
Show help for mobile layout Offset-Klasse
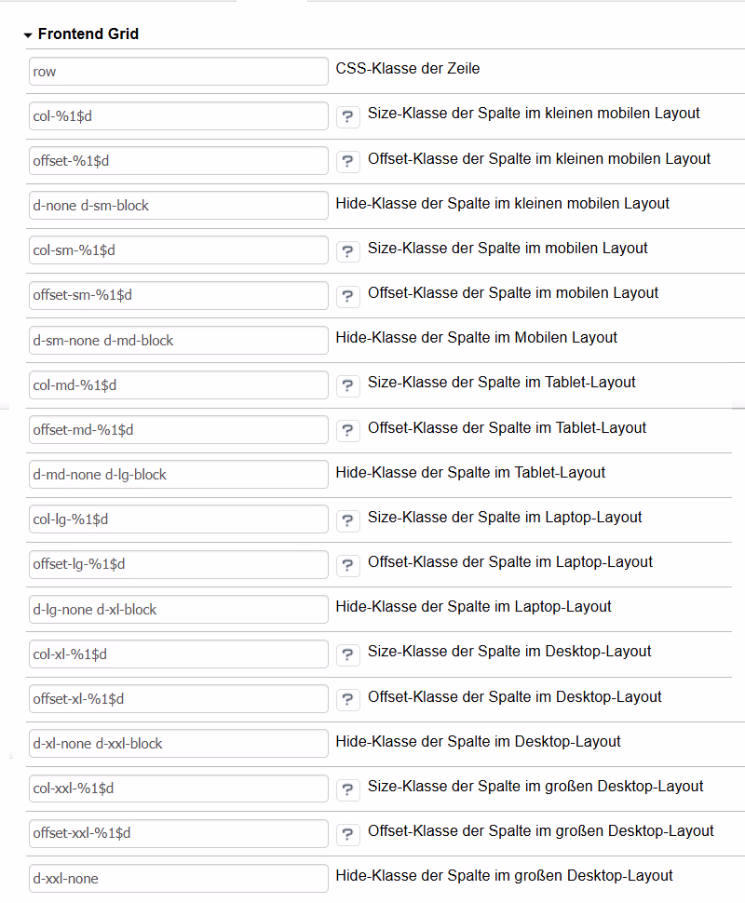click(x=348, y=296)
